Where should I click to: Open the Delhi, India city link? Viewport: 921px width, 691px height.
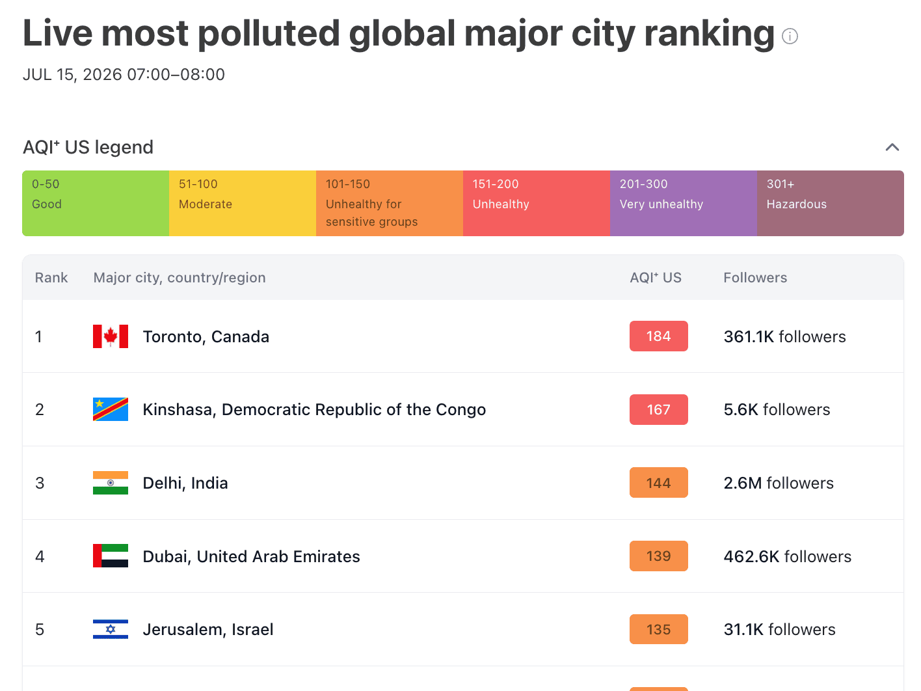pos(185,483)
